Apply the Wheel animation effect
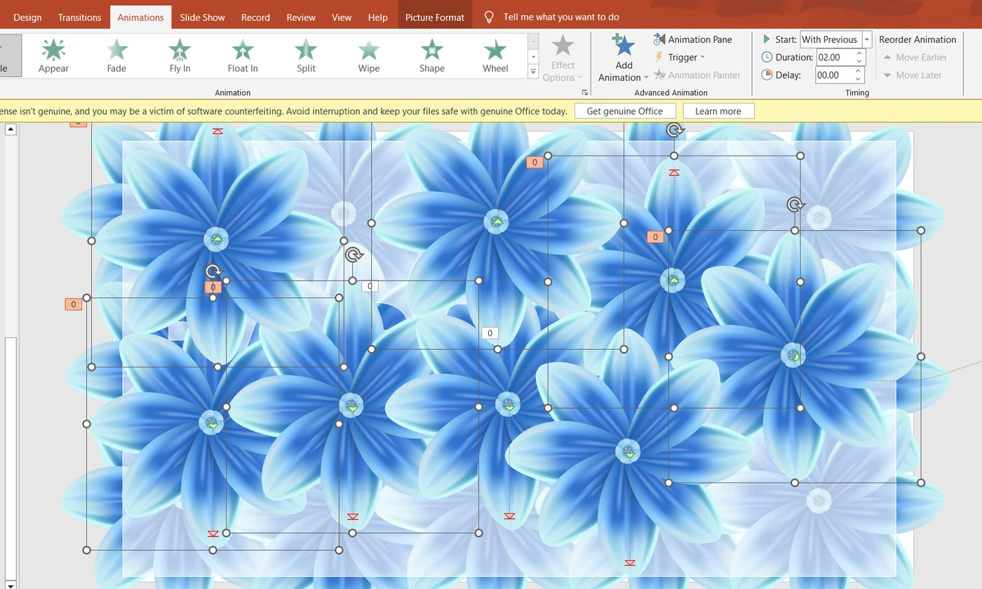Viewport: 982px width, 589px height. (495, 55)
